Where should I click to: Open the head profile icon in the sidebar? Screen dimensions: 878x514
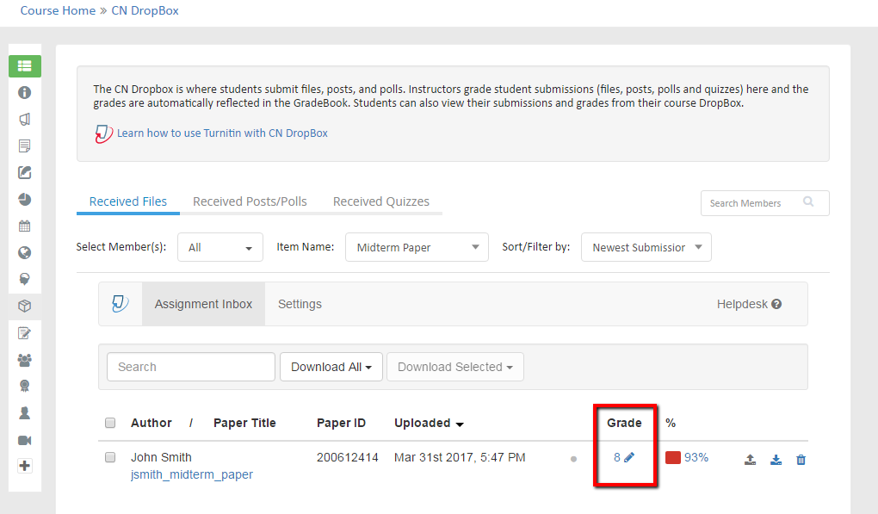(x=25, y=280)
